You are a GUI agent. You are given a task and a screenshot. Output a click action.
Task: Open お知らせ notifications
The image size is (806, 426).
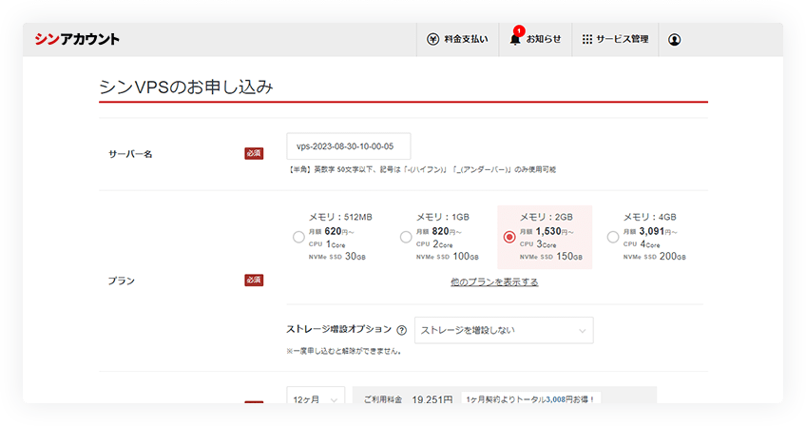tap(535, 39)
